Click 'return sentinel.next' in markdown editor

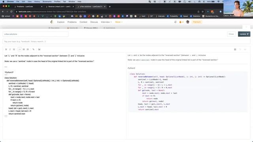coord(17,114)
